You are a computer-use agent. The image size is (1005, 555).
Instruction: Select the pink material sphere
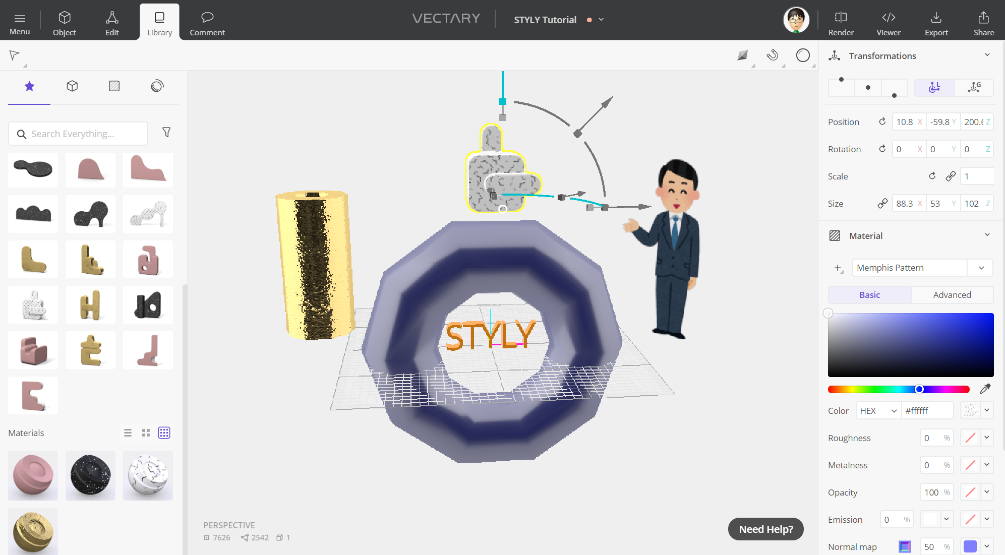click(x=33, y=475)
